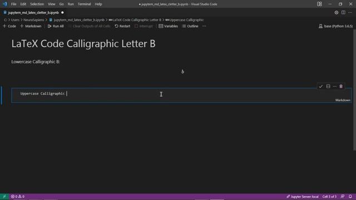The height and width of the screenshot is (200, 356).
Task: Click the LaTeX Code Calligraphic Letter B heading
Action: click(x=83, y=44)
